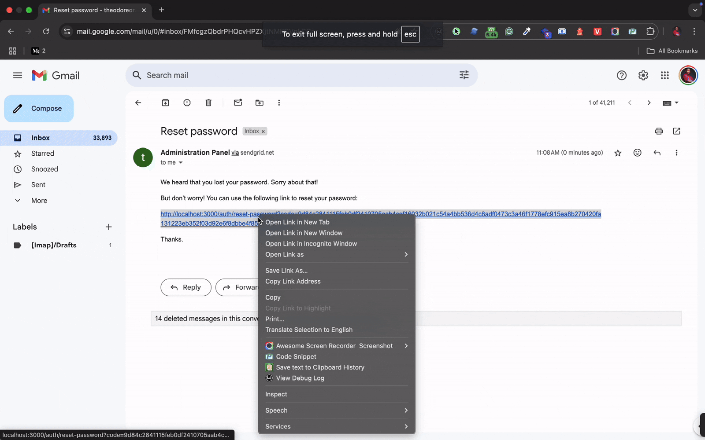This screenshot has width=705, height=440.
Task: Open Starred folder
Action: tap(43, 154)
